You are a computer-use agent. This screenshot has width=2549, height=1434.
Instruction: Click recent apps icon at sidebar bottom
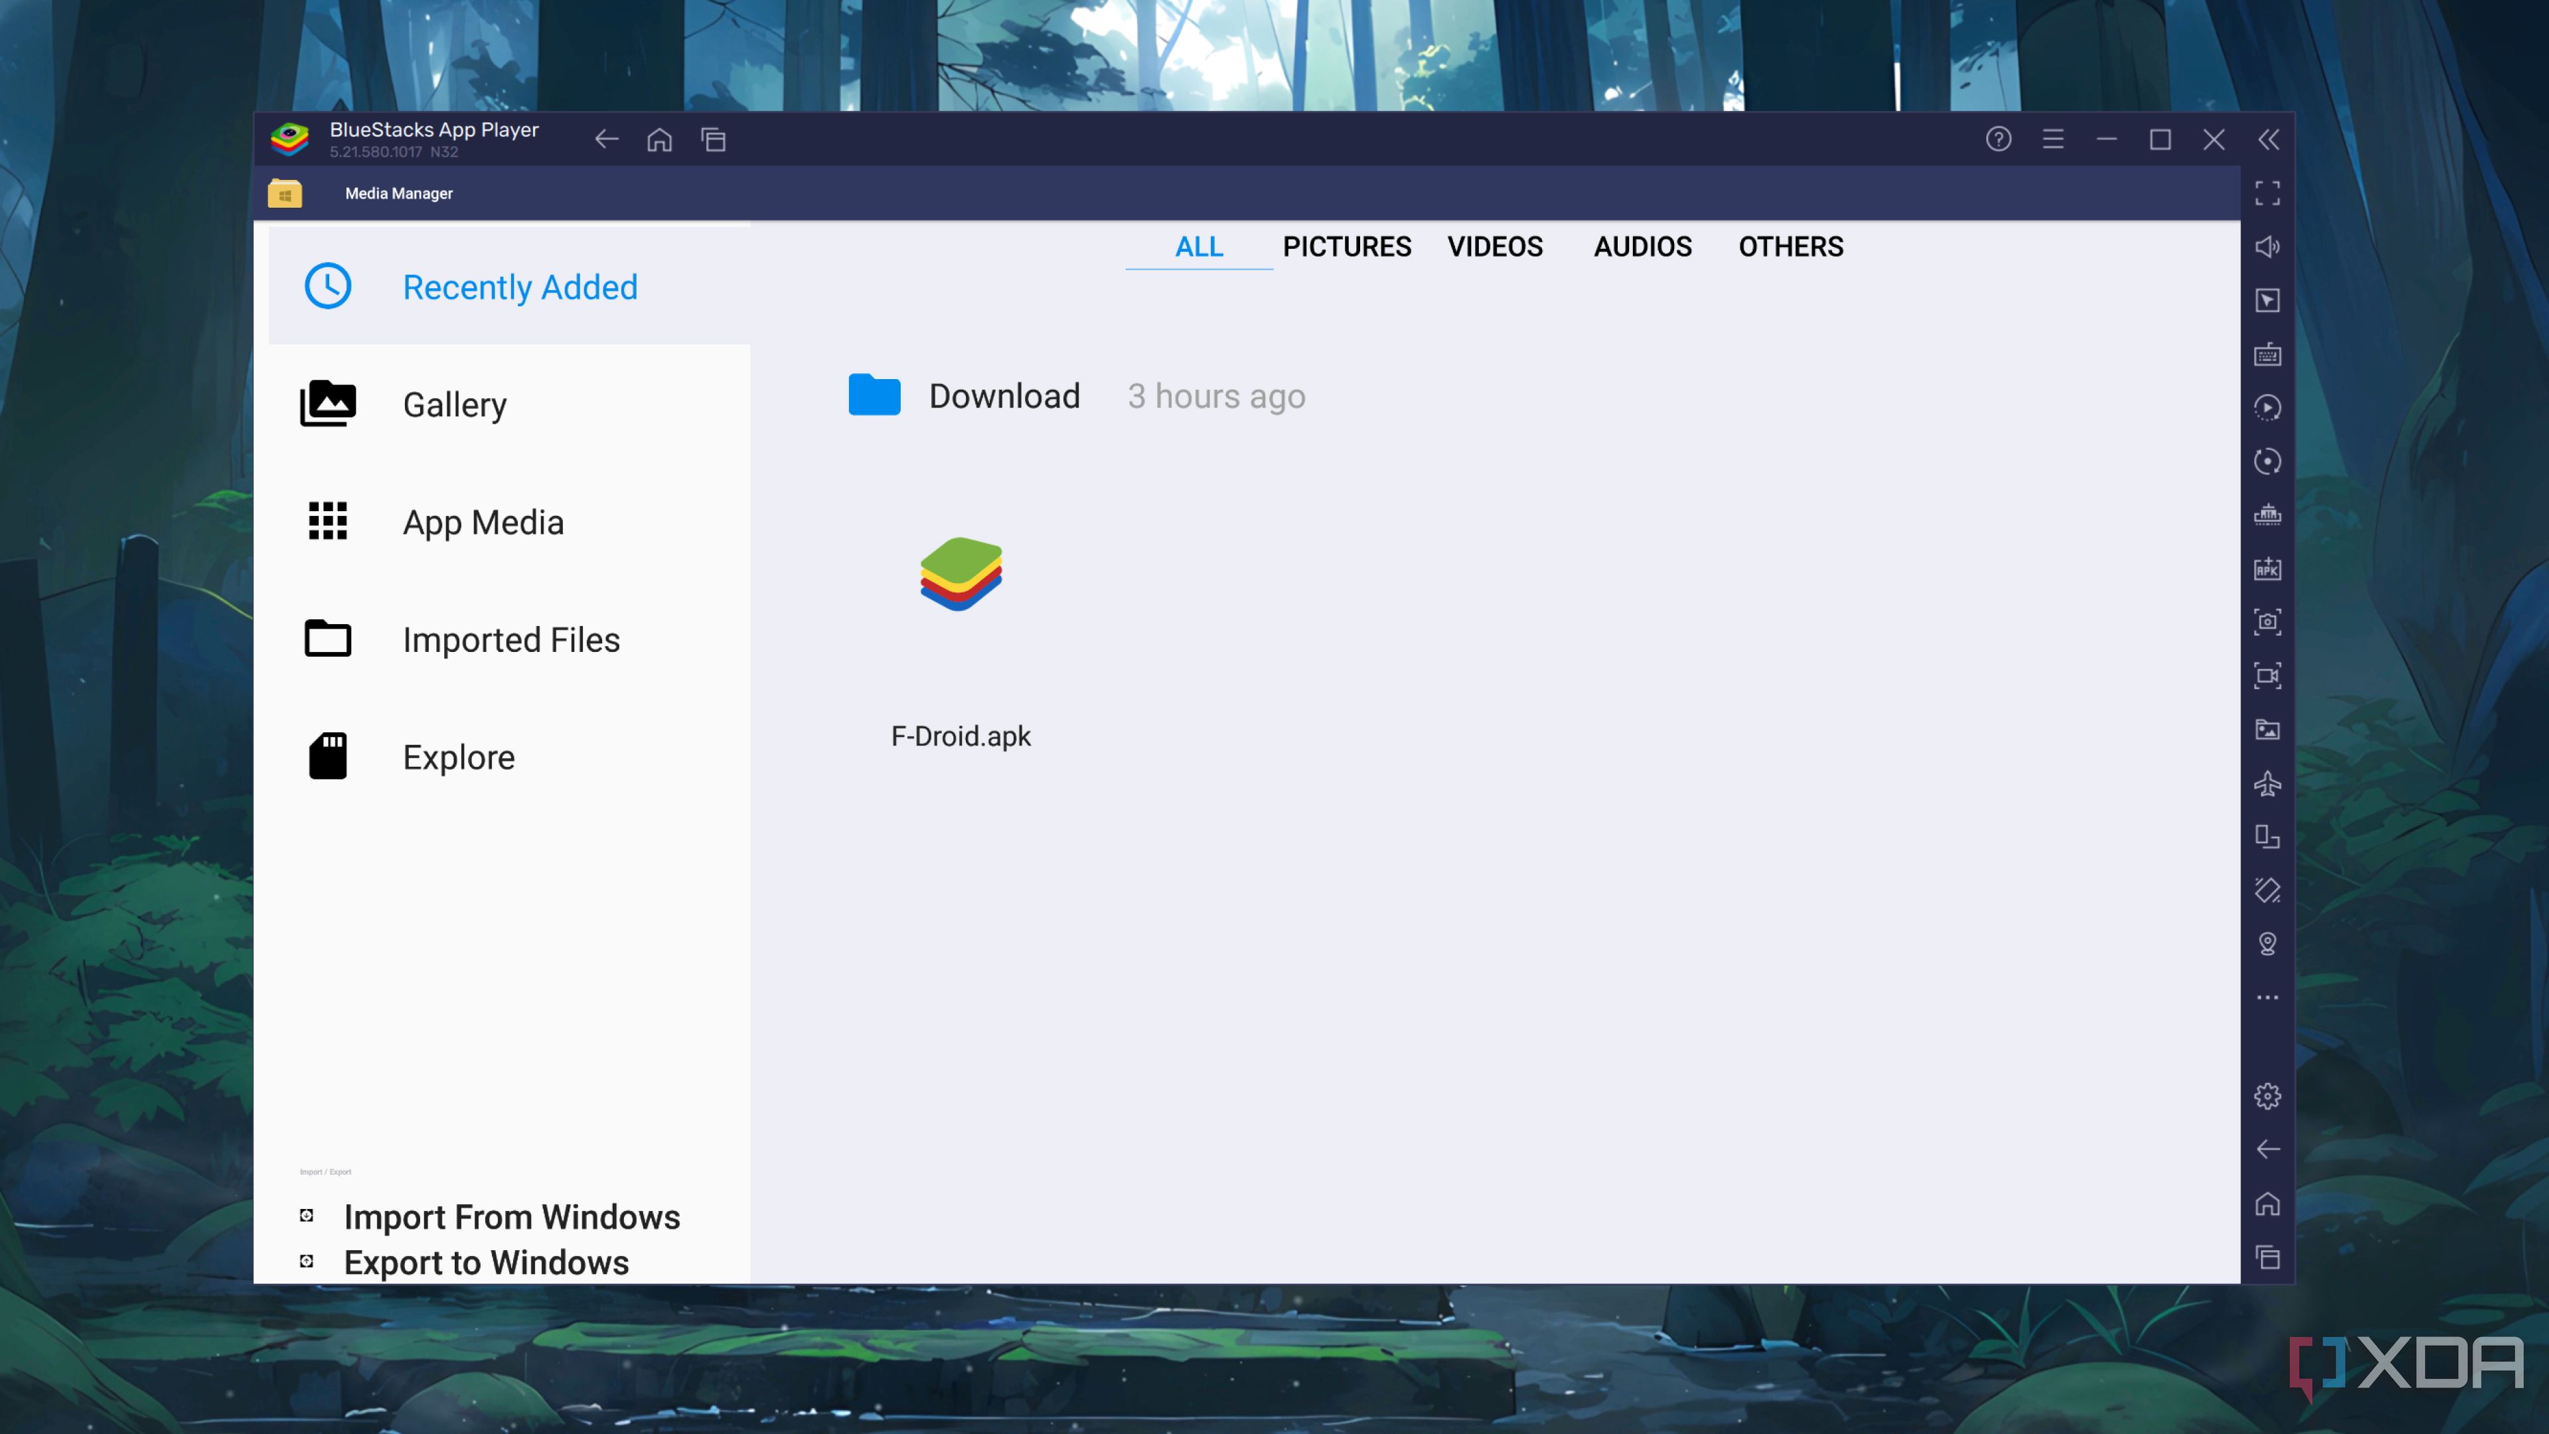click(2268, 1257)
